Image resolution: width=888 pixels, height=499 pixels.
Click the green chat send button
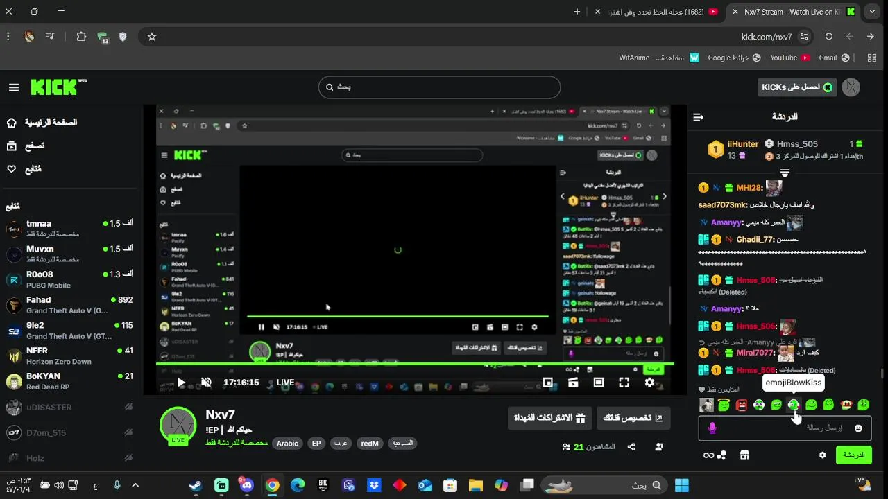click(x=853, y=455)
